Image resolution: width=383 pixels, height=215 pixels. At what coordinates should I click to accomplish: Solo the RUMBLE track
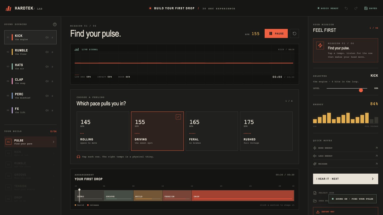[x=52, y=52]
